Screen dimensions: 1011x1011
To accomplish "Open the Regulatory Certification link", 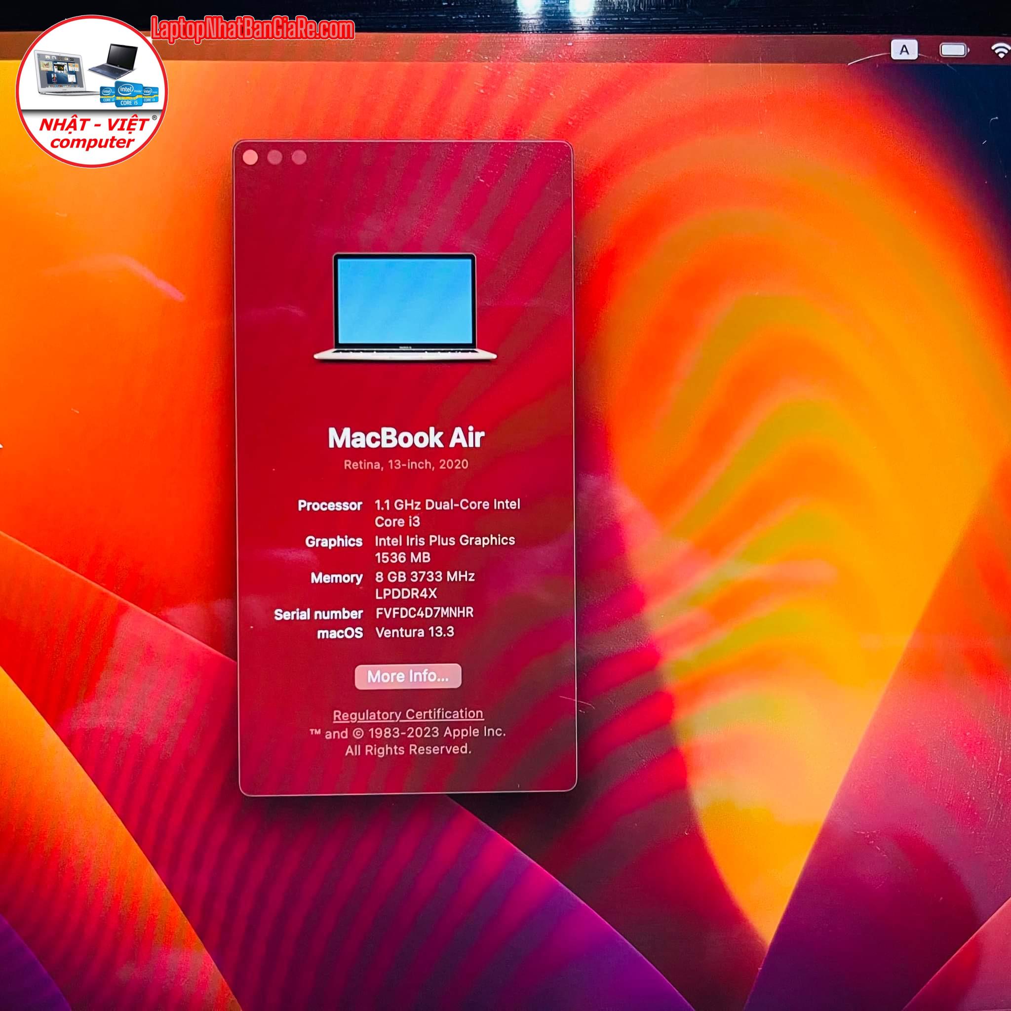I will [408, 714].
